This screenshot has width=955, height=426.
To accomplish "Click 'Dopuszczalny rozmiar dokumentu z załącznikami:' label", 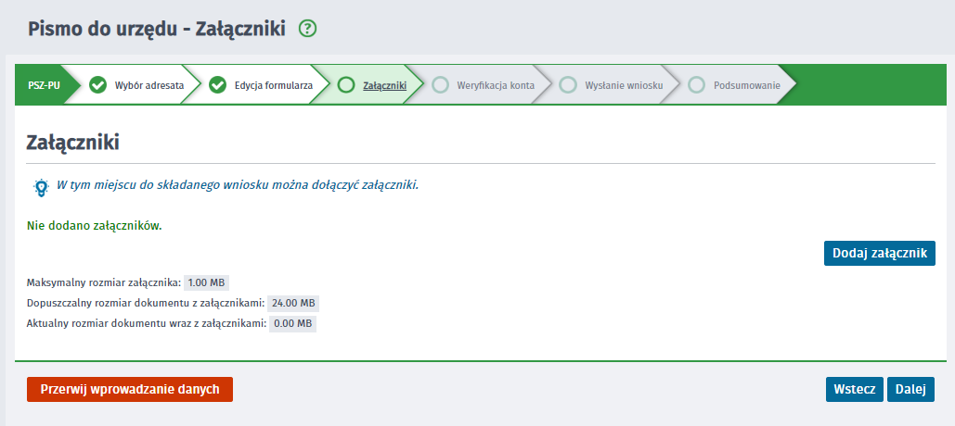I will 146,303.
